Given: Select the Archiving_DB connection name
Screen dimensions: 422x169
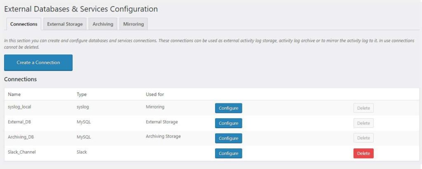Looking at the screenshot, I should [20, 137].
